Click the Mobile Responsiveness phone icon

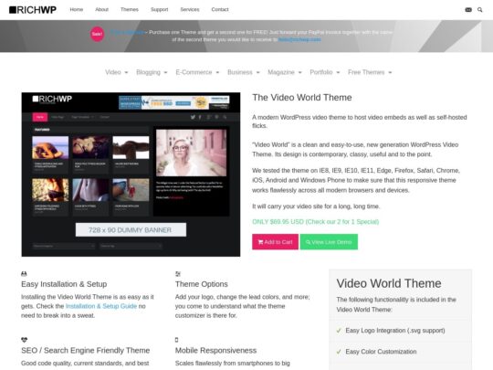pyautogui.click(x=177, y=340)
